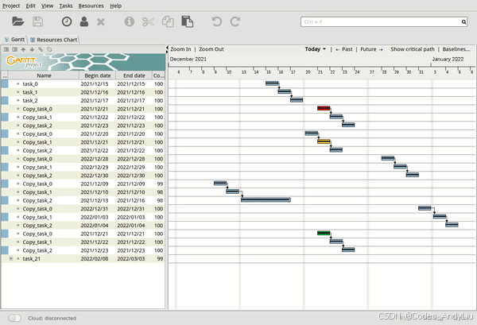Open the Today dropdown arrow
Viewport: 477px width, 325px height.
(324, 49)
